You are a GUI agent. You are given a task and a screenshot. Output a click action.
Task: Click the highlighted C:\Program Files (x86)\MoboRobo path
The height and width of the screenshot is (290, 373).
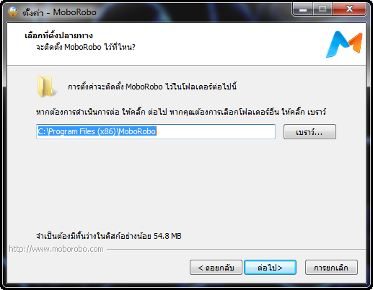[x=97, y=131]
